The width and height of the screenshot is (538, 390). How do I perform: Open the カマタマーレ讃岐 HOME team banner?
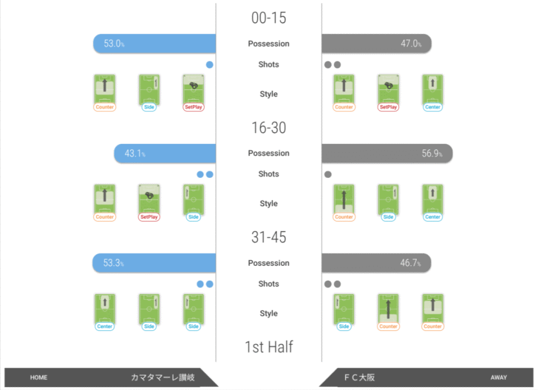[111, 377]
